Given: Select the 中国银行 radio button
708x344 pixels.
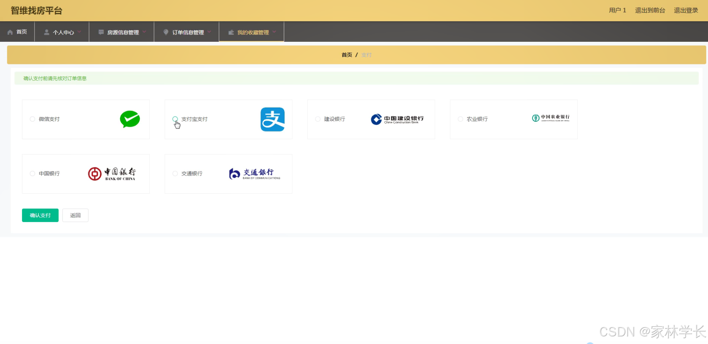Looking at the screenshot, I should point(32,173).
